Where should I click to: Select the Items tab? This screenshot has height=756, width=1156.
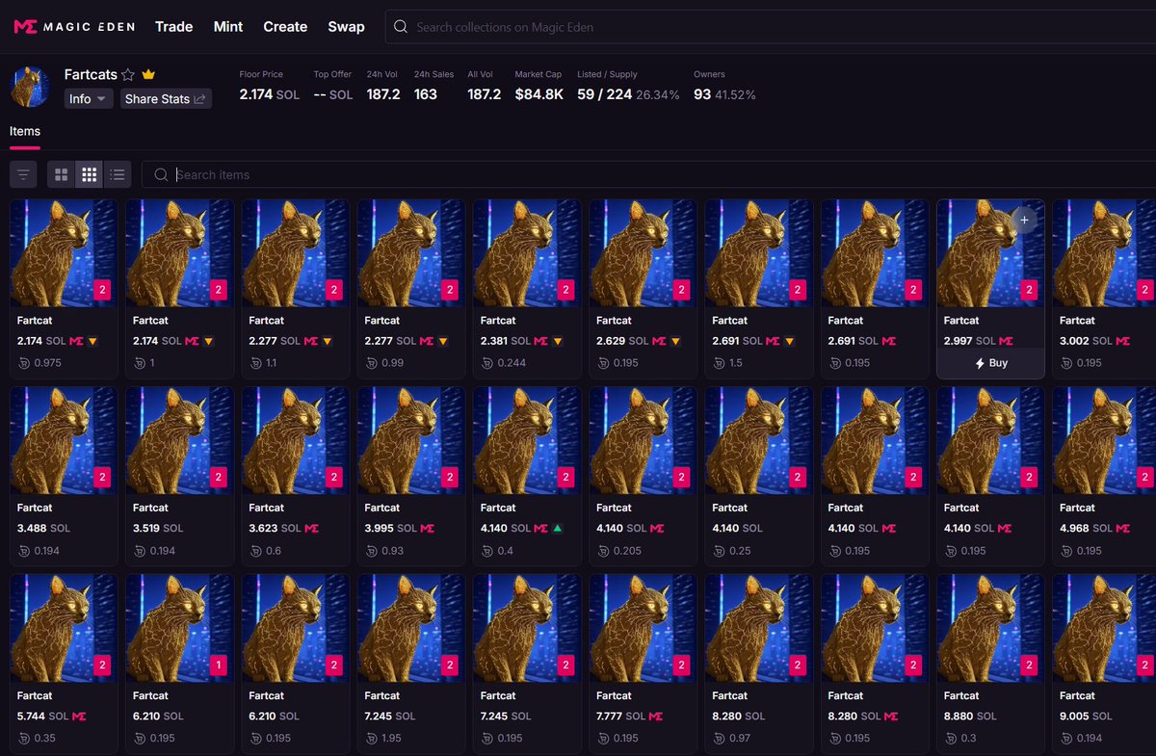[x=25, y=131]
